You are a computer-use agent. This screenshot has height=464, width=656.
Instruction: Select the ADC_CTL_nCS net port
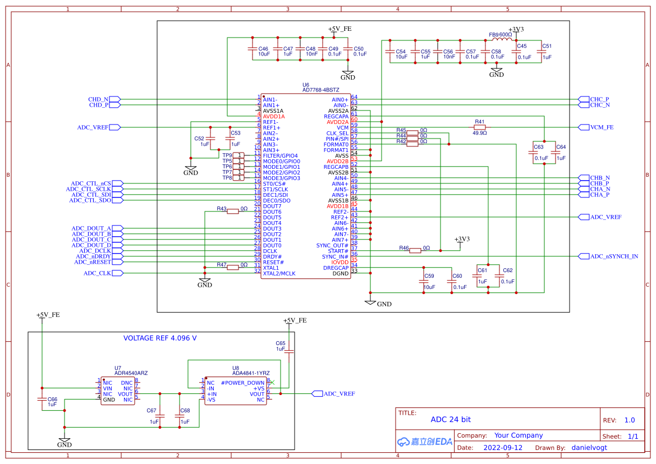click(x=116, y=183)
